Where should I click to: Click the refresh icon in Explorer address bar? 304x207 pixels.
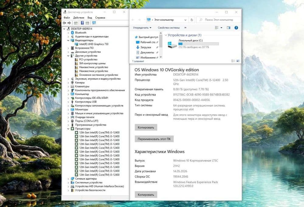(192, 20)
